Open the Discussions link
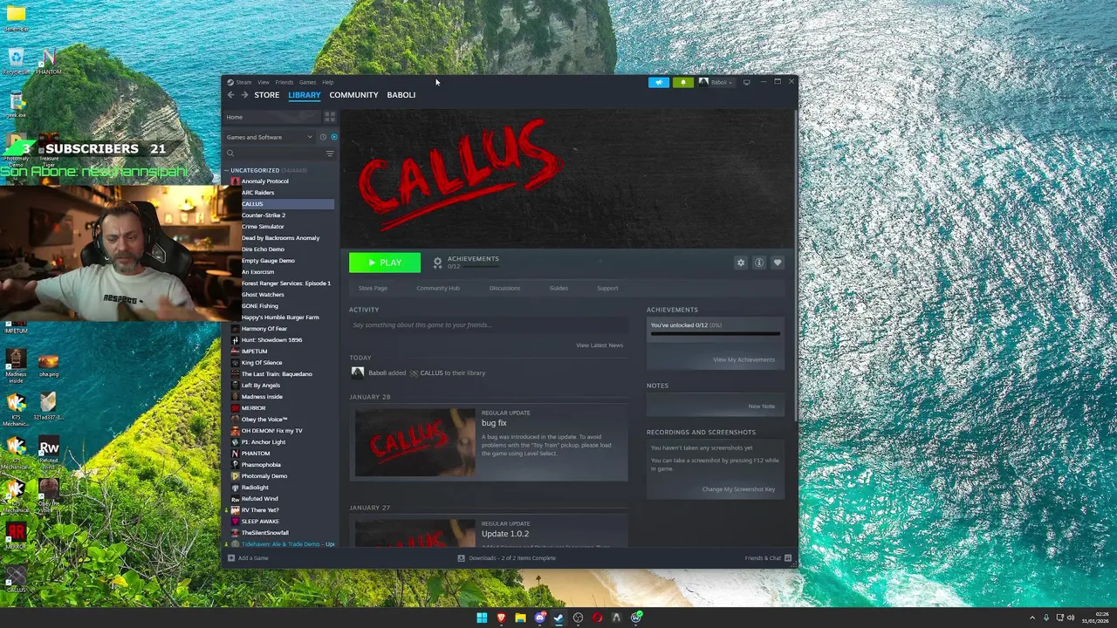1117x628 pixels. [504, 288]
